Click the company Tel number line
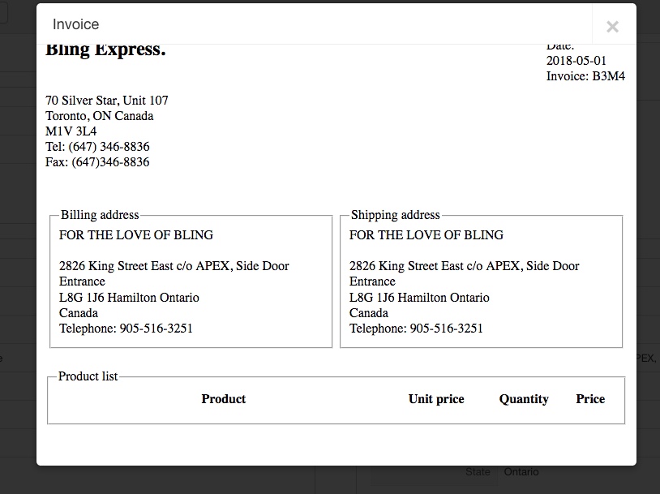This screenshot has width=660, height=494. click(x=97, y=147)
